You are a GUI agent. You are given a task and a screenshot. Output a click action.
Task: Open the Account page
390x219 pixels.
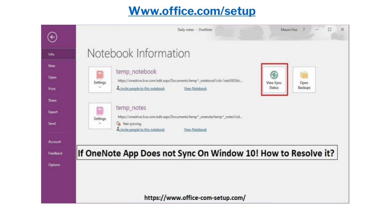point(54,142)
